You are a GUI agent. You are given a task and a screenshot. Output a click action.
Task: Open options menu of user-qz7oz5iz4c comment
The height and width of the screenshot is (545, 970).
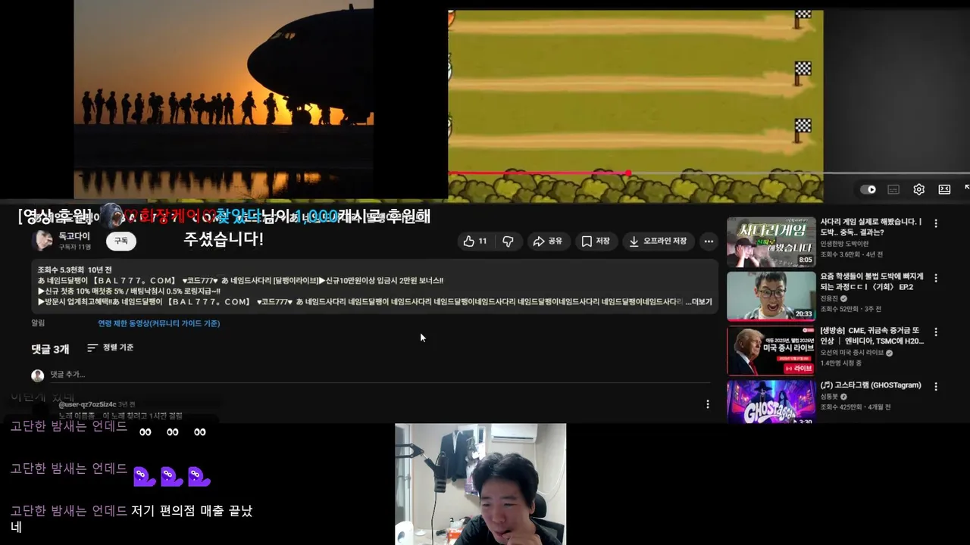pos(708,404)
